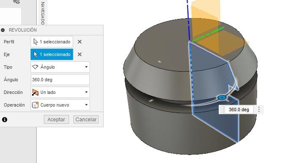The height and width of the screenshot is (163, 287).
Task: Collapse the REVOLUCIÓN dialog header
Action: pos(3,30)
